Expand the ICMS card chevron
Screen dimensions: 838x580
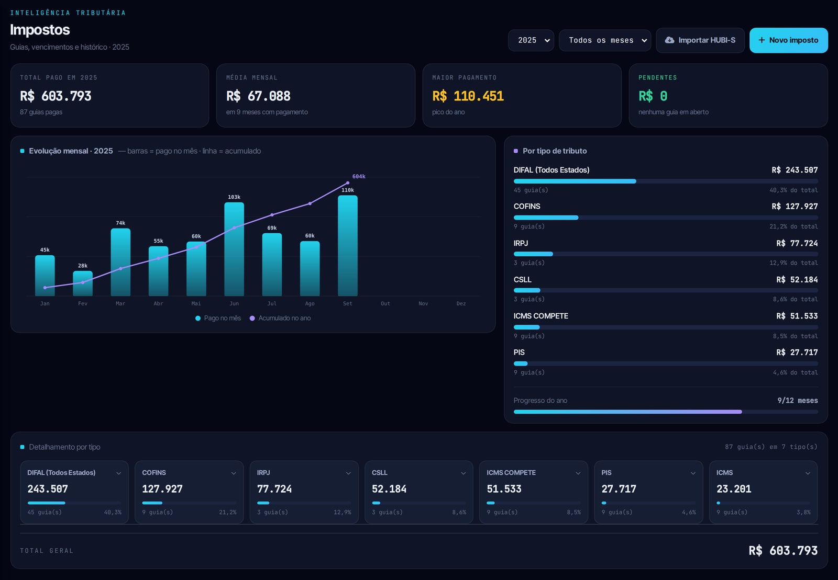coord(808,473)
